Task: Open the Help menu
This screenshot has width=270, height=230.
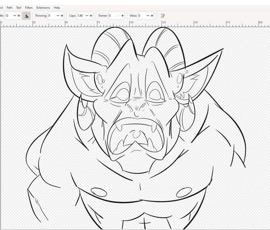Action: [x=57, y=7]
